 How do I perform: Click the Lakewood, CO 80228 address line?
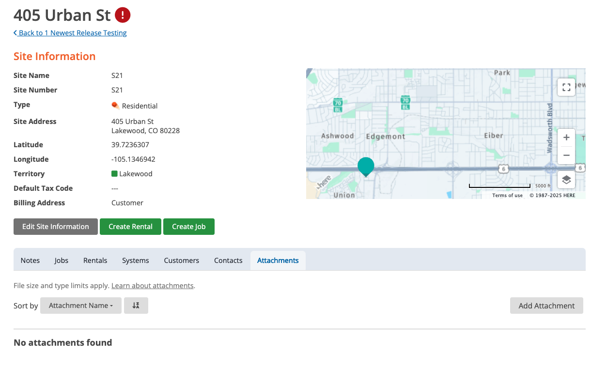pyautogui.click(x=145, y=131)
